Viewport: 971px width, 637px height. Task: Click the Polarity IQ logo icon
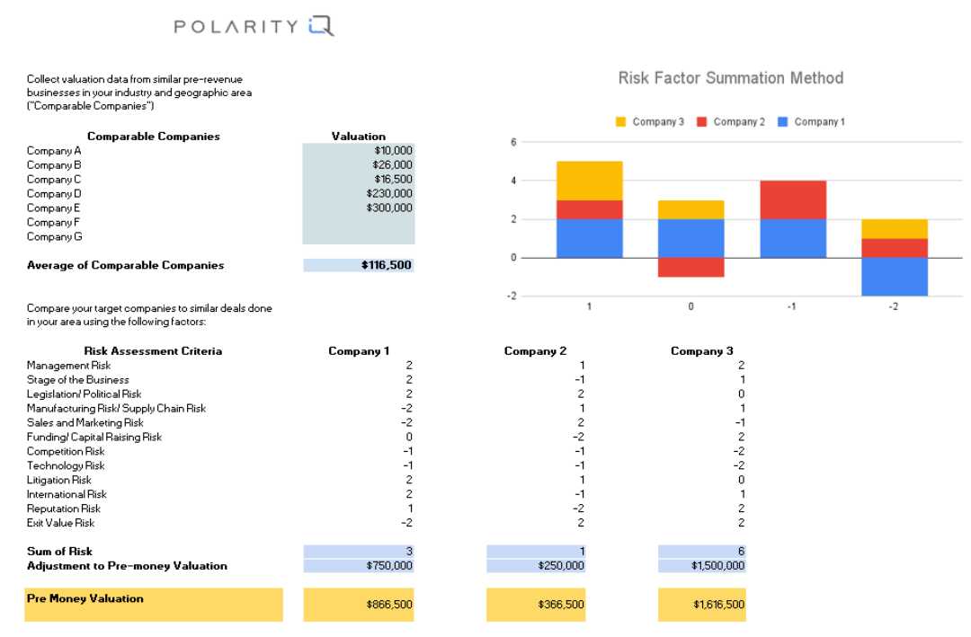point(320,26)
